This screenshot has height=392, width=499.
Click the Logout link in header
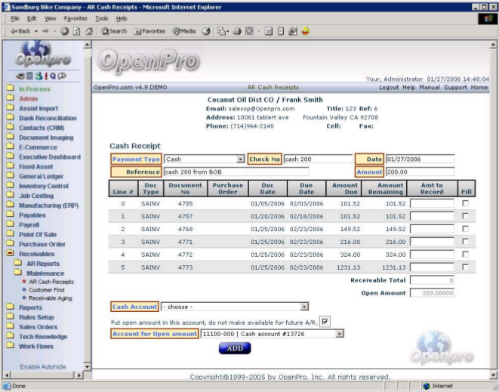point(388,88)
